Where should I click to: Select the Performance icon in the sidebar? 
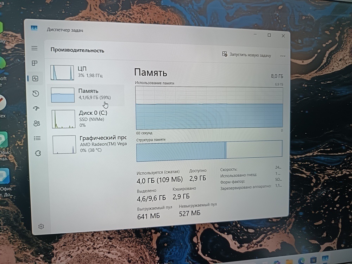click(34, 78)
